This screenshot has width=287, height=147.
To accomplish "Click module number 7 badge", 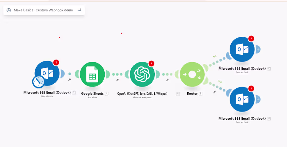I will (x=74, y=93).
